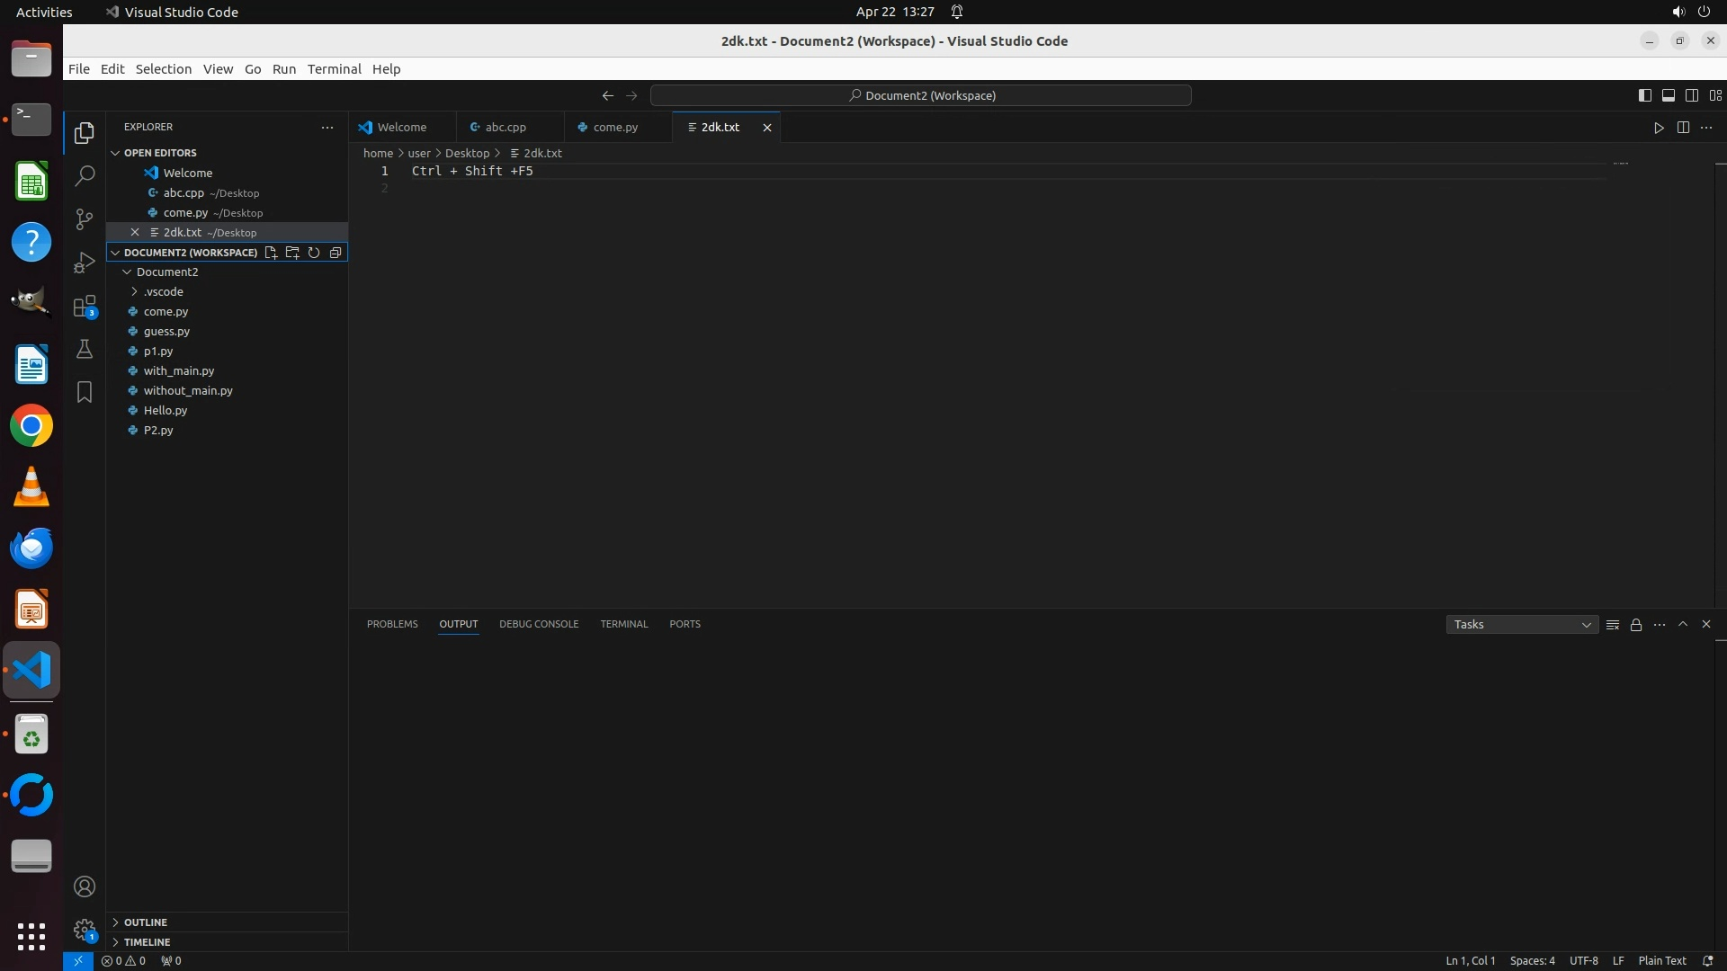Collapse all folders in Explorer icon
1727x971 pixels.
tap(336, 253)
